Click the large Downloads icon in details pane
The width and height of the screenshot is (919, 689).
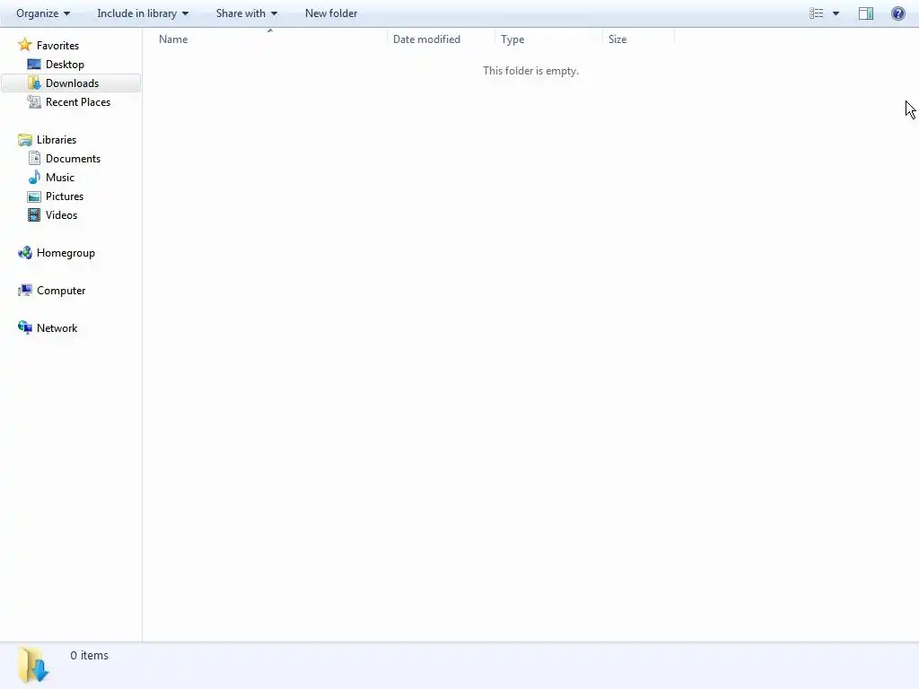click(33, 665)
